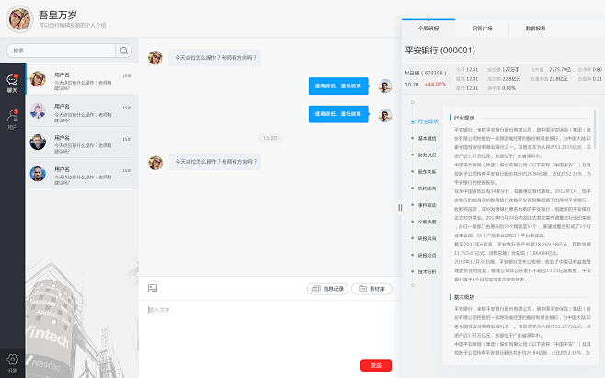Open chat with dark-jacket man avatar
This screenshot has width=605, height=378.
click(82, 142)
